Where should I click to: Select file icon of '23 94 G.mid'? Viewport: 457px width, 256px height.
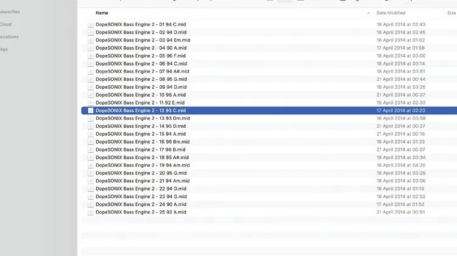click(91, 197)
